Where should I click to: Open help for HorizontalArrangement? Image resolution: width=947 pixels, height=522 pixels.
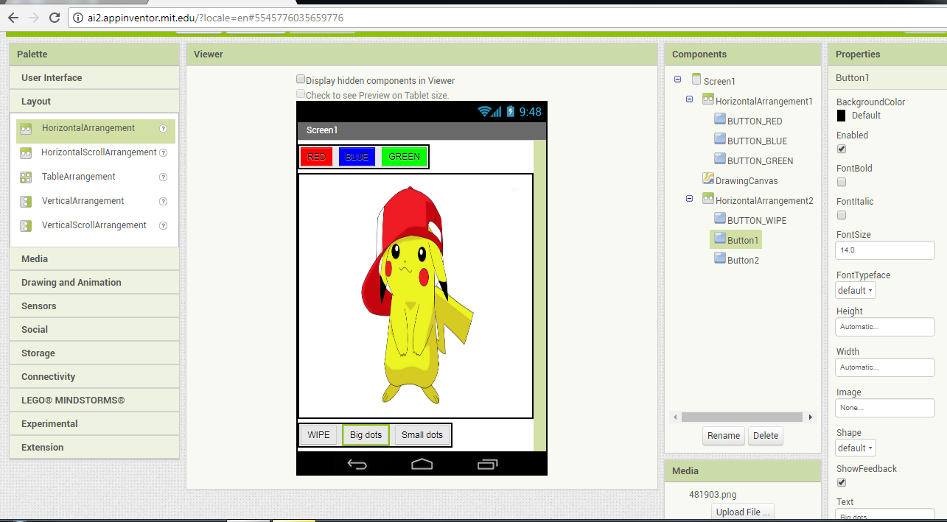(164, 128)
